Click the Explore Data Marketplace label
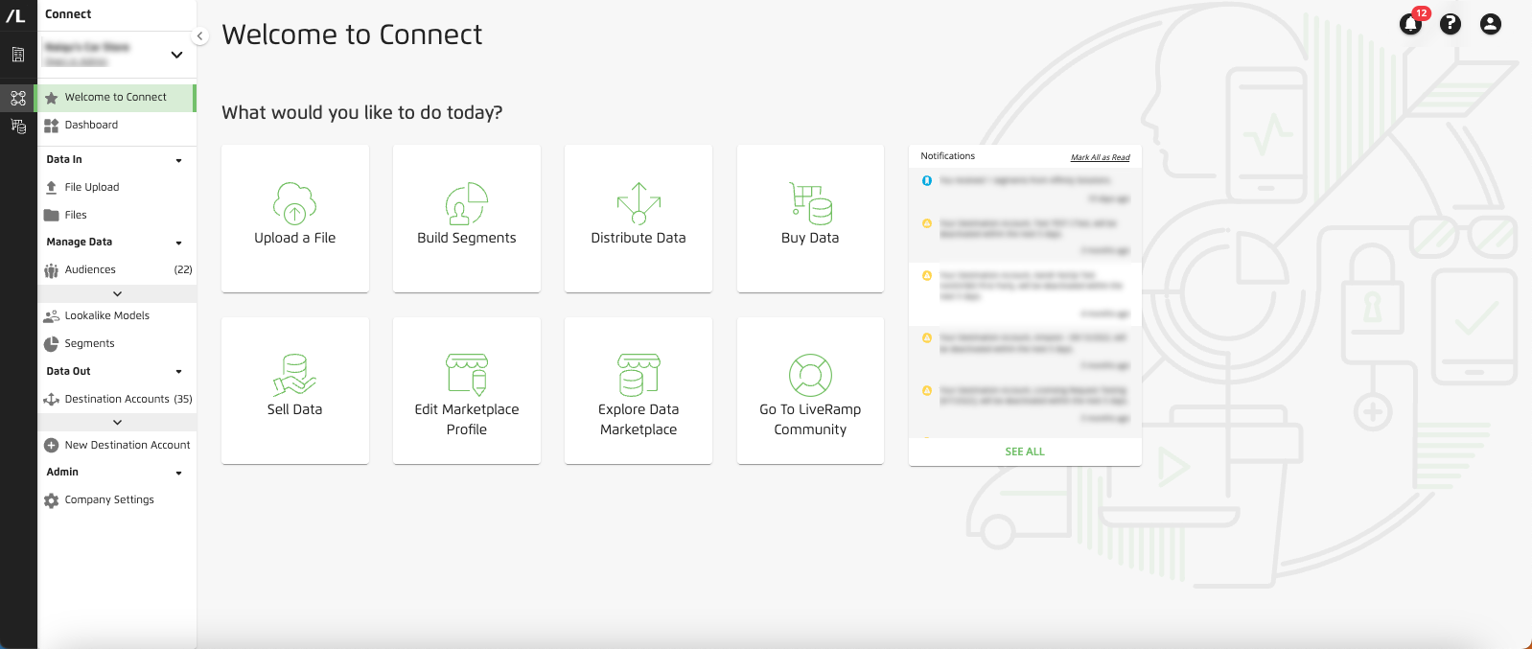Viewport: 1532px width, 649px height. pos(638,420)
